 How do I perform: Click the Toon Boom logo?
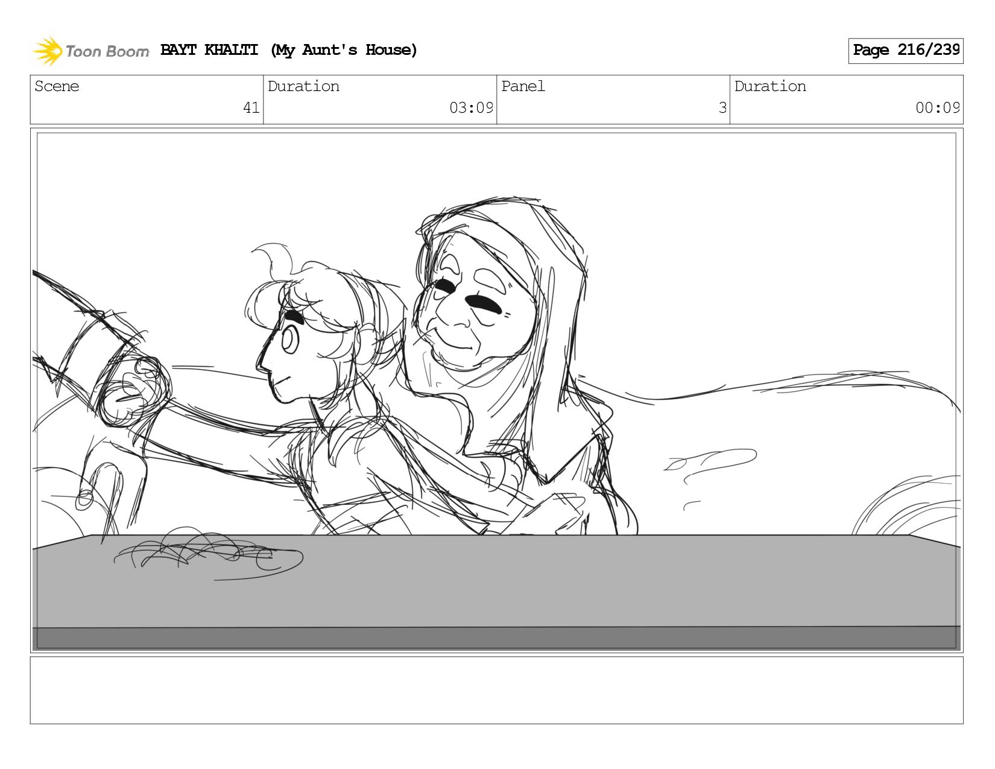(x=90, y=51)
